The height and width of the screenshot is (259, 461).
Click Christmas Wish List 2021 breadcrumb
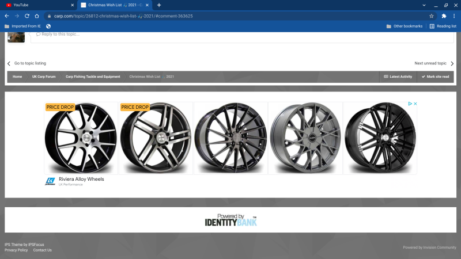[x=152, y=77]
